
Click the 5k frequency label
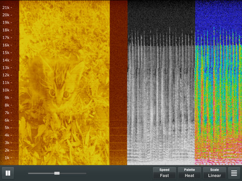(x=7, y=128)
